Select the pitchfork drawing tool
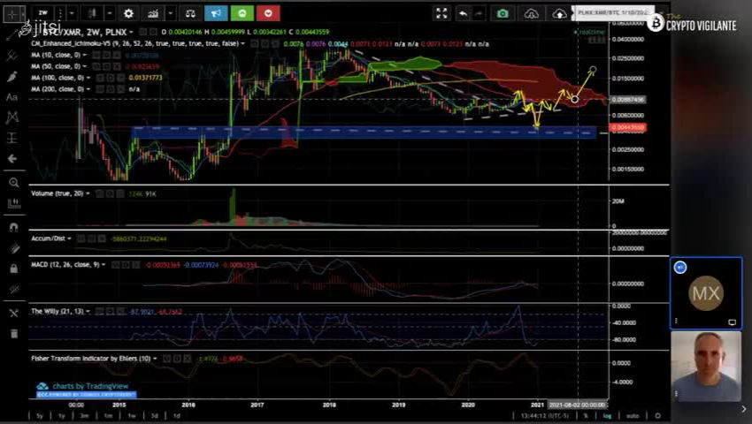752x424 pixels. click(x=12, y=56)
